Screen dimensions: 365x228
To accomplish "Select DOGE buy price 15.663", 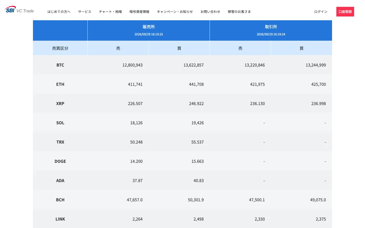I will 198,161.
